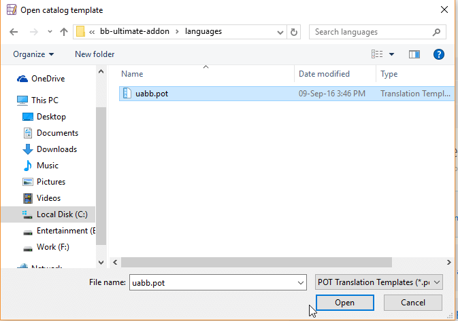Click the change view icon
This screenshot has width=458, height=321.
[x=377, y=54]
